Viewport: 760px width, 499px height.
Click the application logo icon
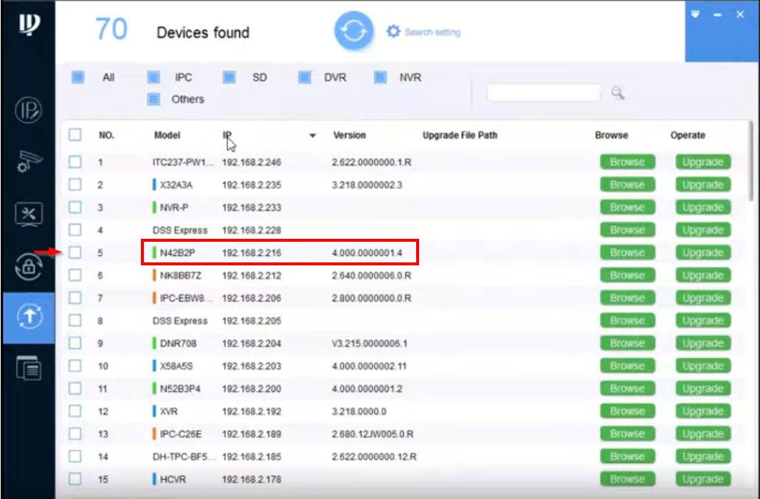coord(29,24)
